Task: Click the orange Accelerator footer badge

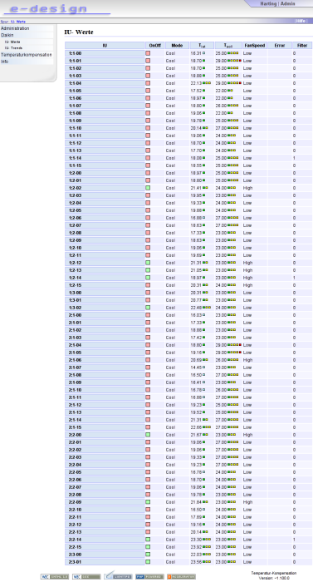Action: click(x=181, y=576)
